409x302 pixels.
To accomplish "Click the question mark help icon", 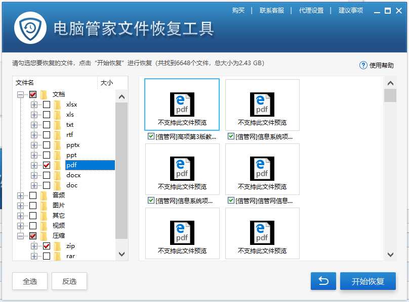I will (363, 65).
